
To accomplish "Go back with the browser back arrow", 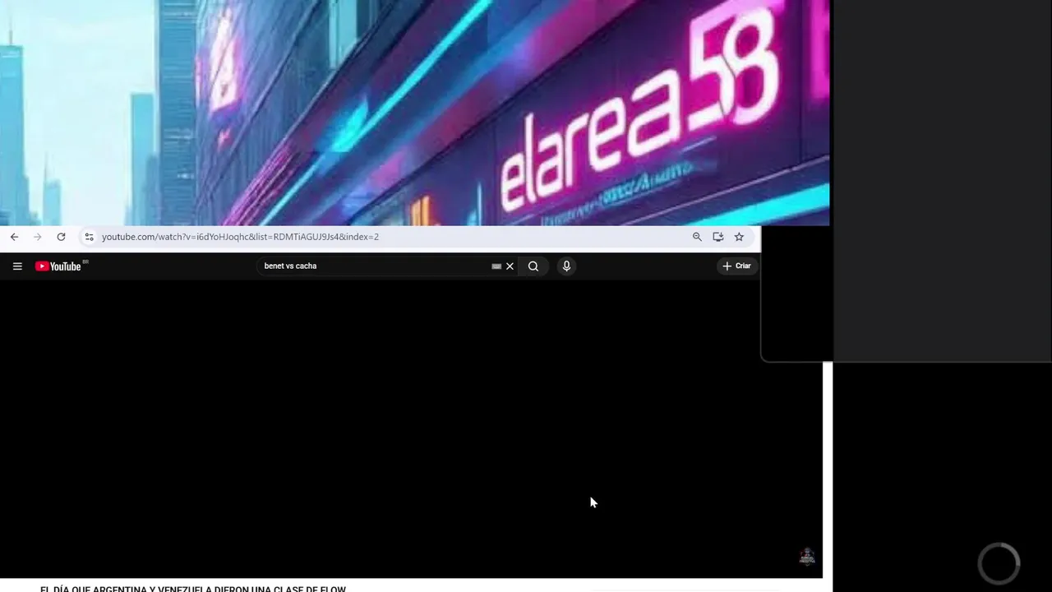I will [14, 237].
